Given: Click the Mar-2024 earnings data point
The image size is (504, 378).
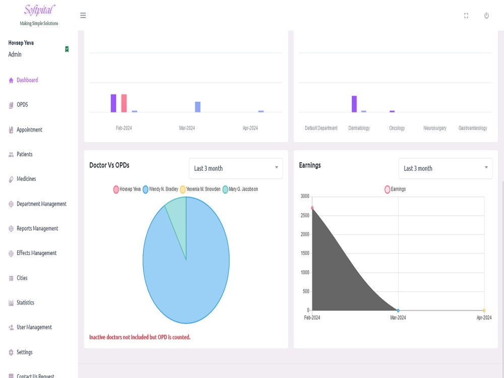Looking at the screenshot, I should point(398,310).
